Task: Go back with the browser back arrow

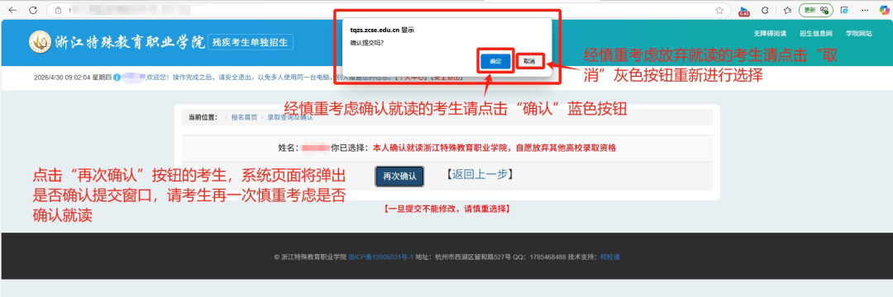Action: point(12,10)
